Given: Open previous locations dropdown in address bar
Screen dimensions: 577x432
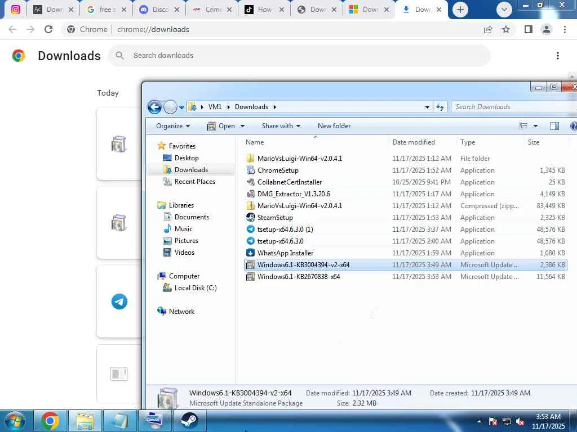Looking at the screenshot, I should coord(427,107).
